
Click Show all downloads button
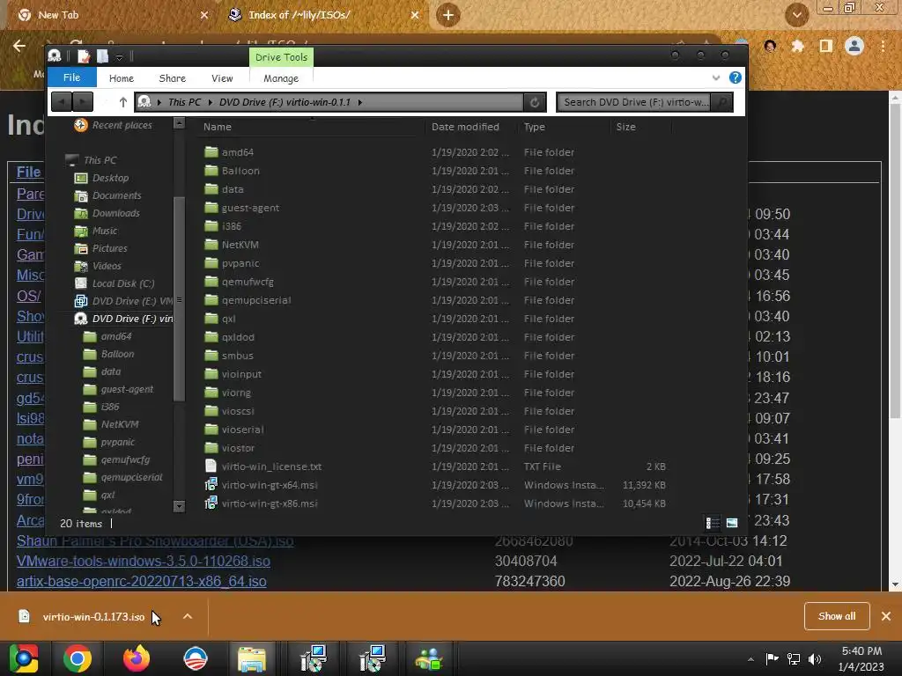click(x=837, y=616)
